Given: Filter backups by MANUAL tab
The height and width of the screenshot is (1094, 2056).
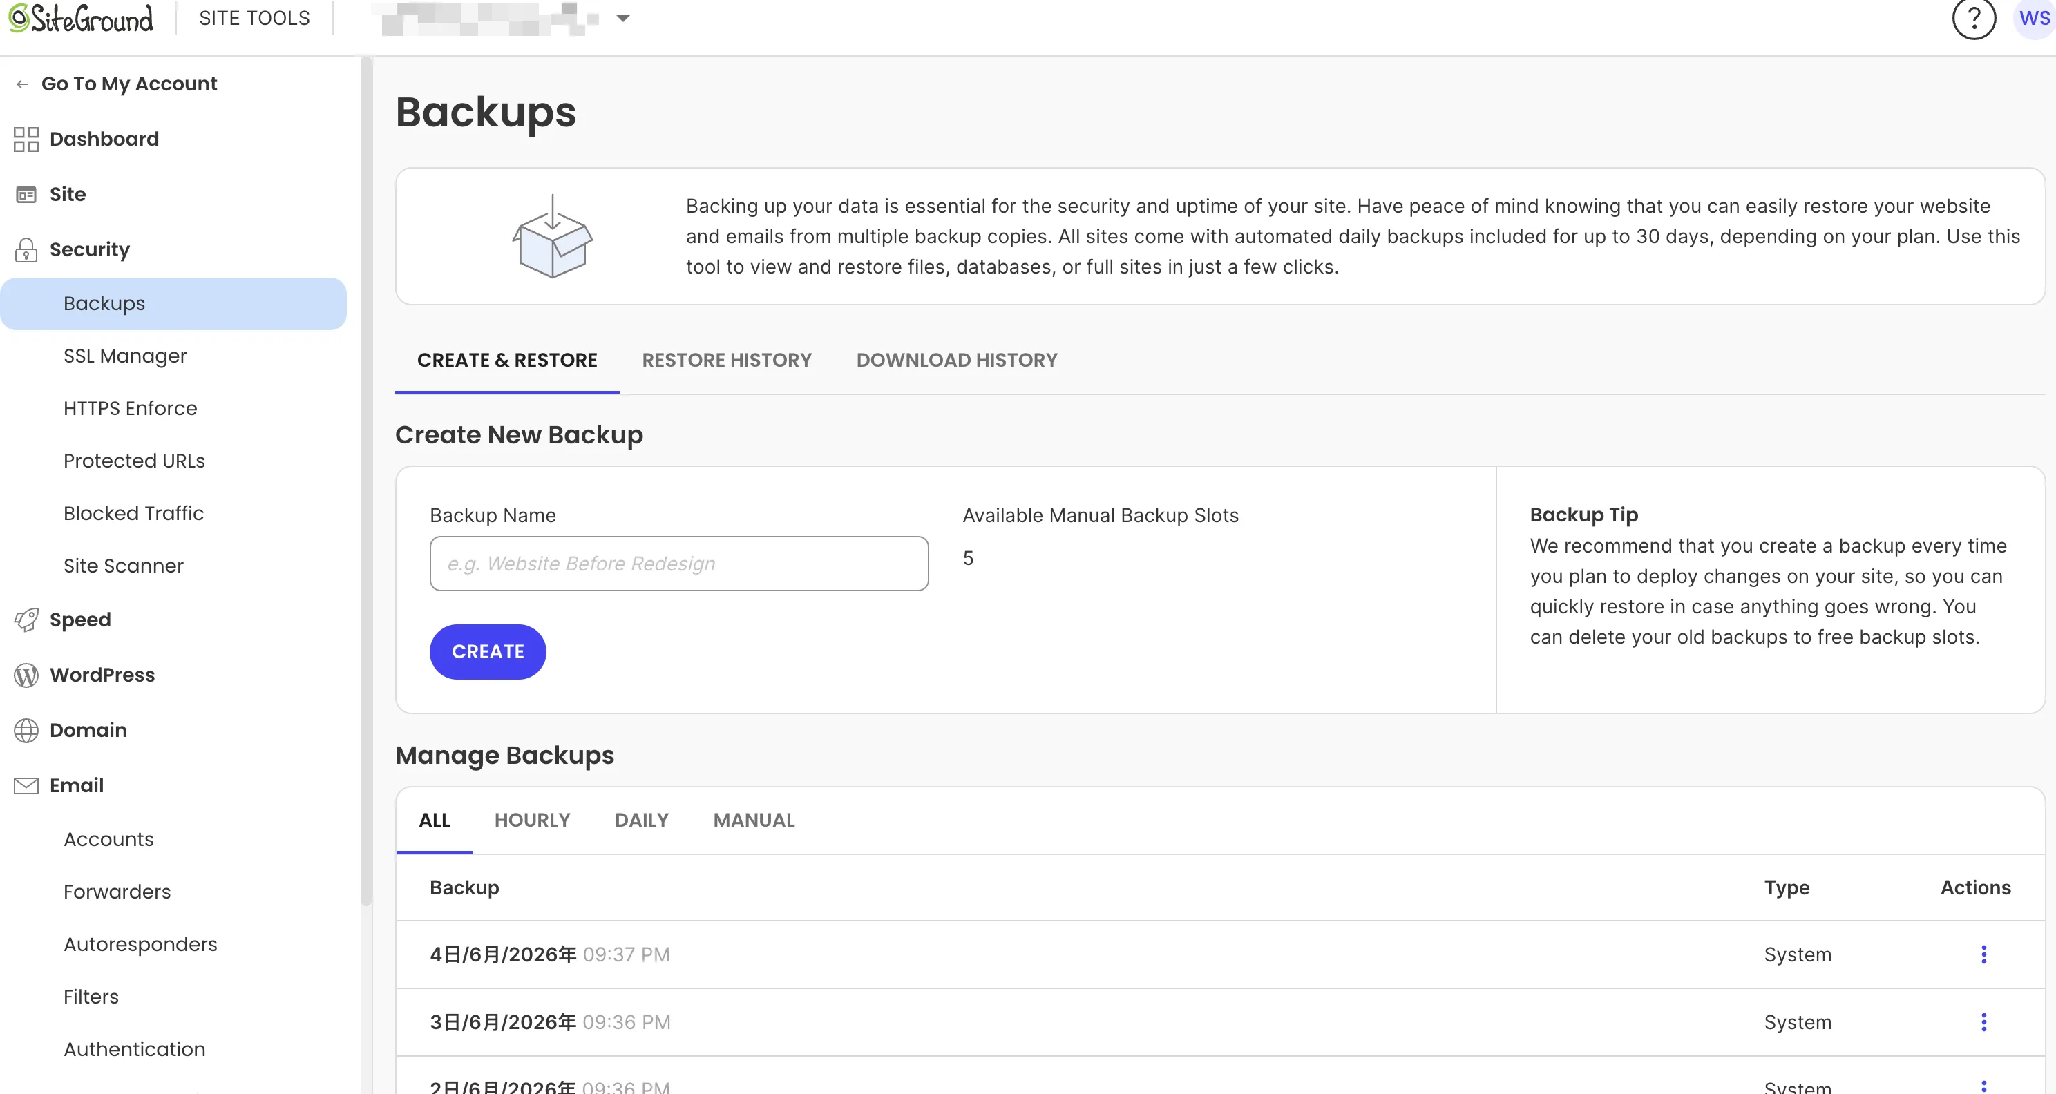Looking at the screenshot, I should 754,820.
